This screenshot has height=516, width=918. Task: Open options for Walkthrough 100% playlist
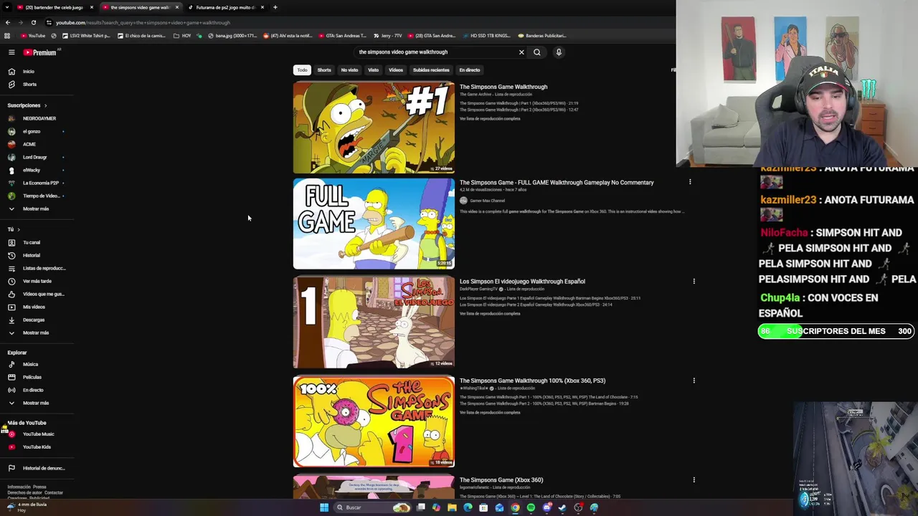694,381
